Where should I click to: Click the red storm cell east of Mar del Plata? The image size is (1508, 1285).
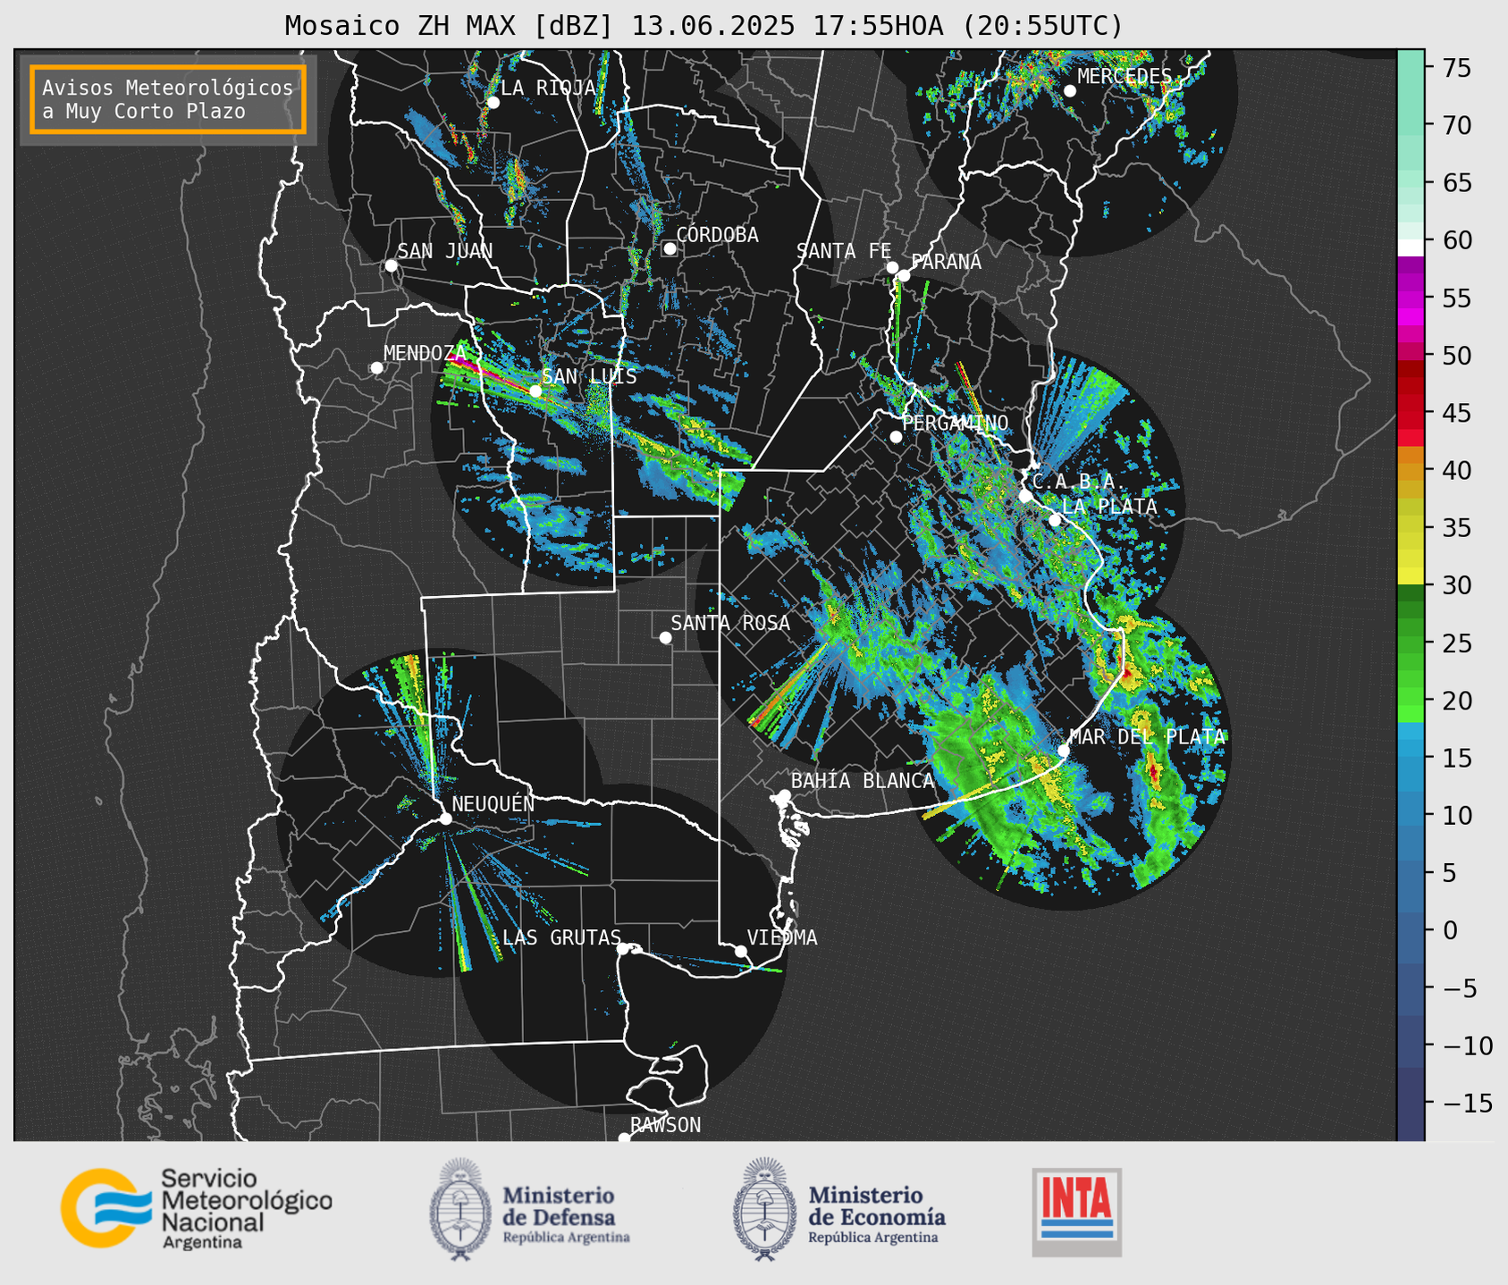coord(1154,772)
